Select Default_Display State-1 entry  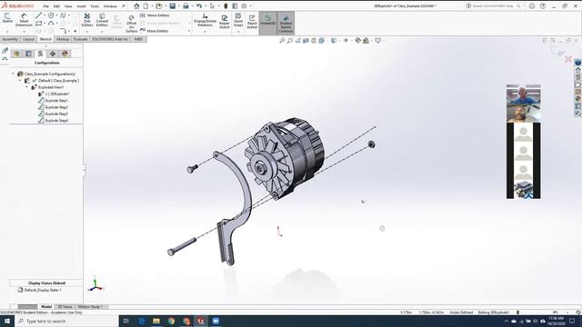pos(39,290)
